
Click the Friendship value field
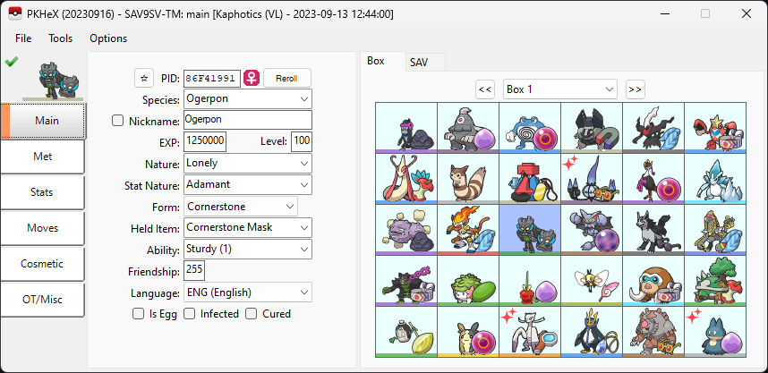pyautogui.click(x=194, y=270)
